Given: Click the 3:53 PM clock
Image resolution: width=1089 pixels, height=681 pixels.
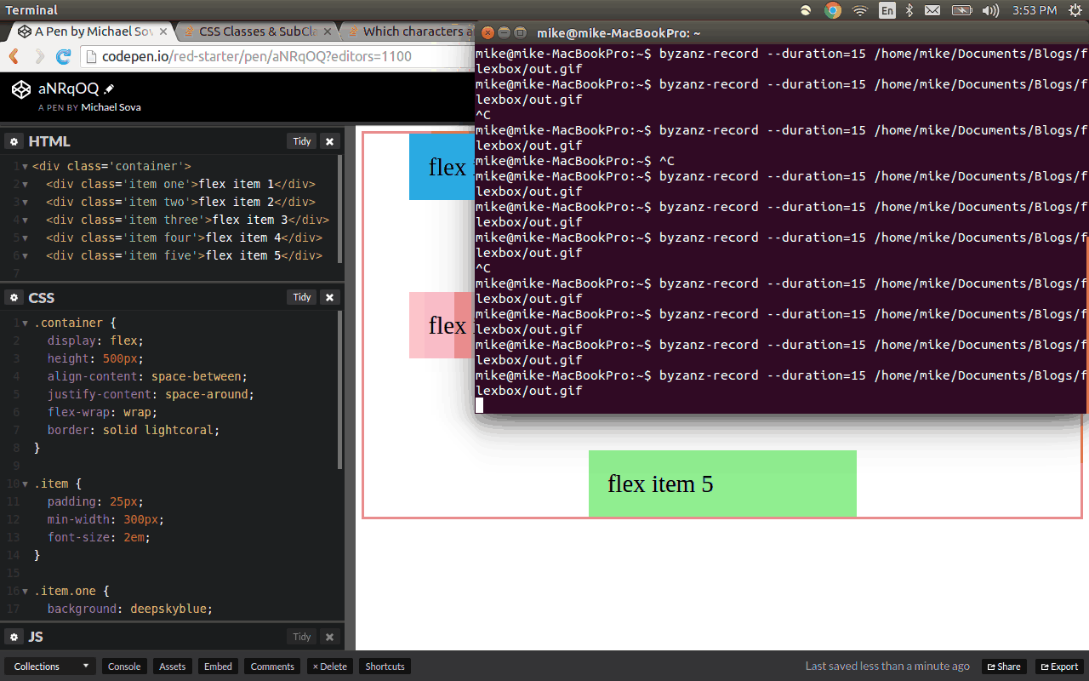Looking at the screenshot, I should click(1035, 10).
